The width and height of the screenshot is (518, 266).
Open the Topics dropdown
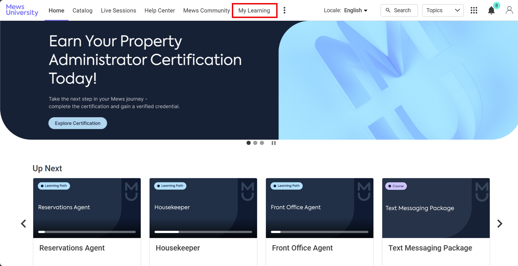tap(443, 10)
